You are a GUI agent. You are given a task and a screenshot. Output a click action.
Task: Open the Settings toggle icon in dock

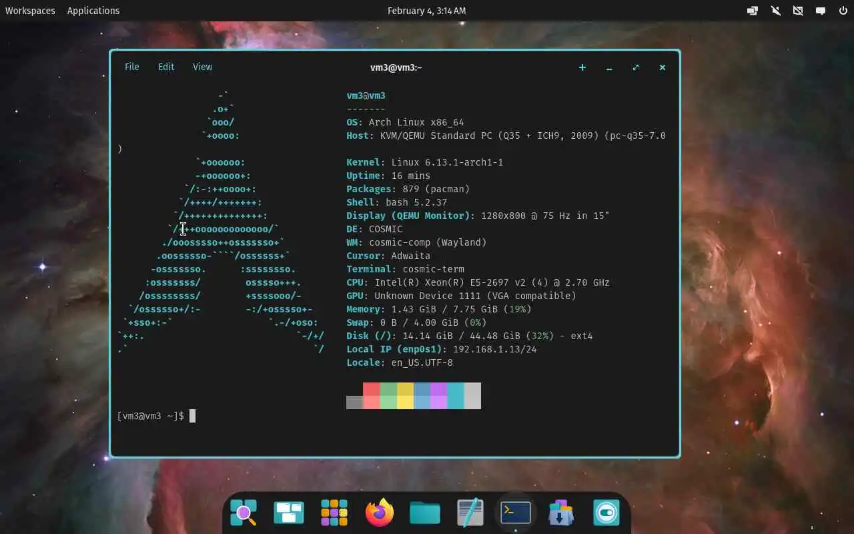(606, 513)
